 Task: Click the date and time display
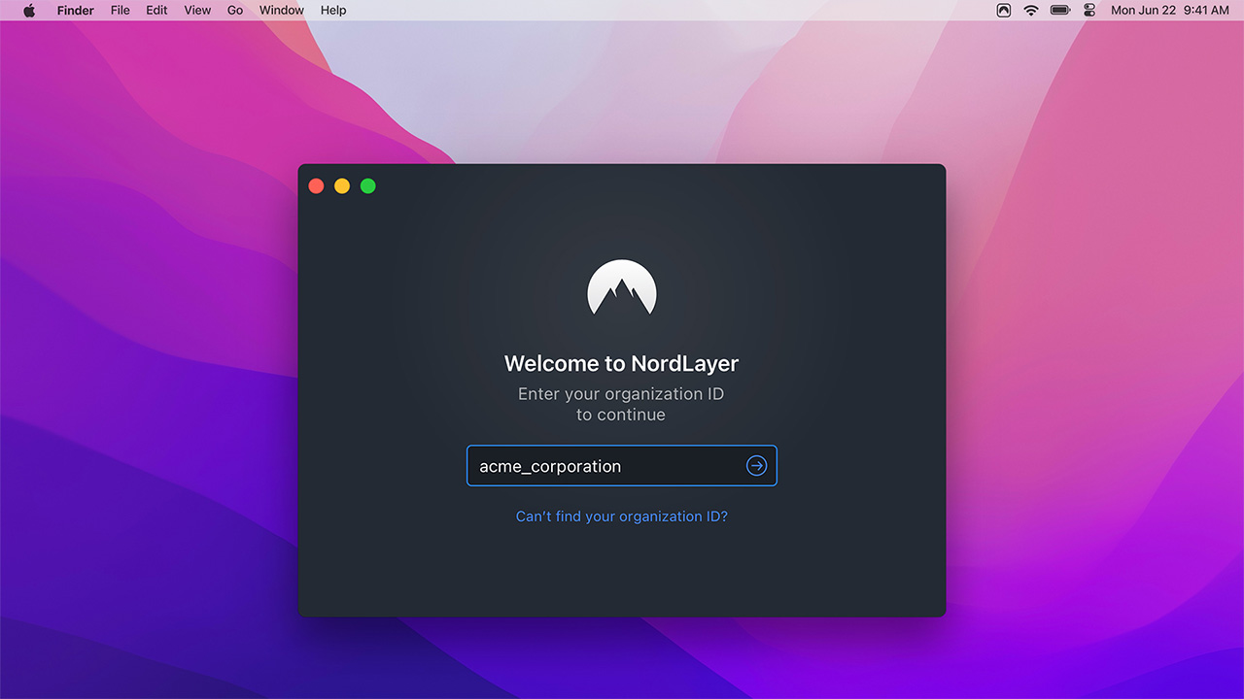point(1171,11)
